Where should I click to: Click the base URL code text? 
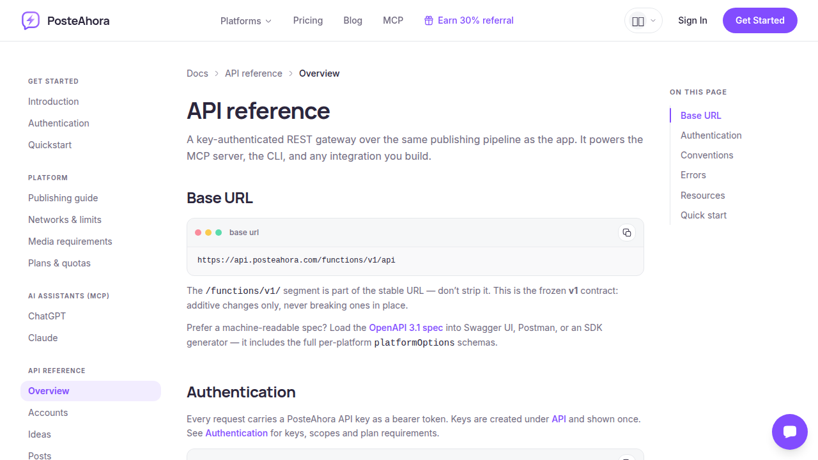click(x=297, y=260)
